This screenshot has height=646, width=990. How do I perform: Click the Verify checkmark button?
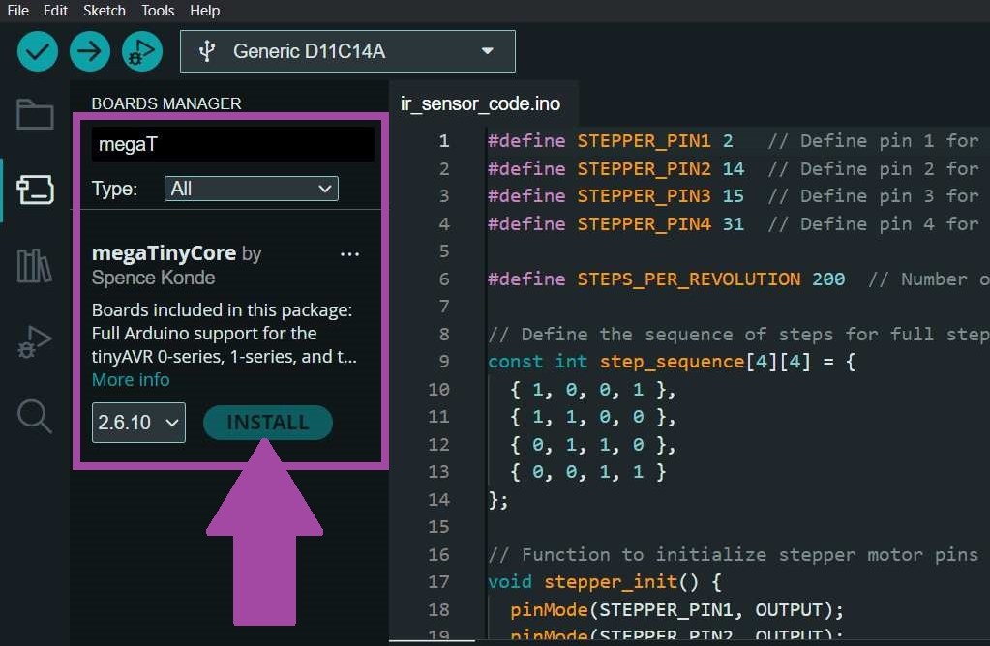38,51
